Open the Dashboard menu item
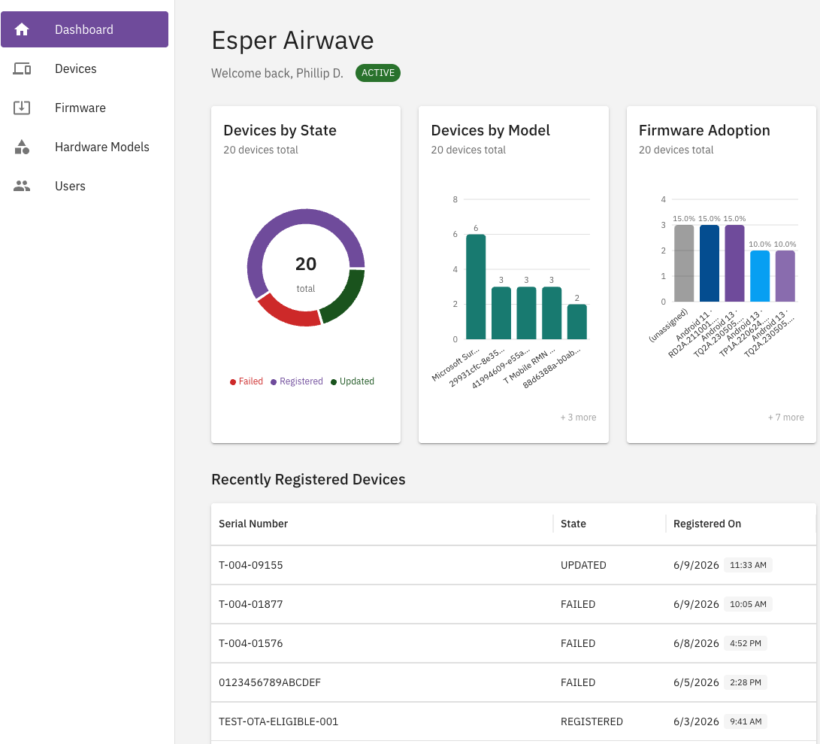 click(85, 29)
